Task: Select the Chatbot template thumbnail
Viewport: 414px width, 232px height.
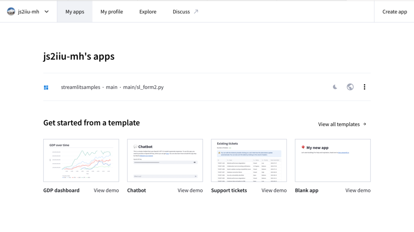Action: coord(165,160)
